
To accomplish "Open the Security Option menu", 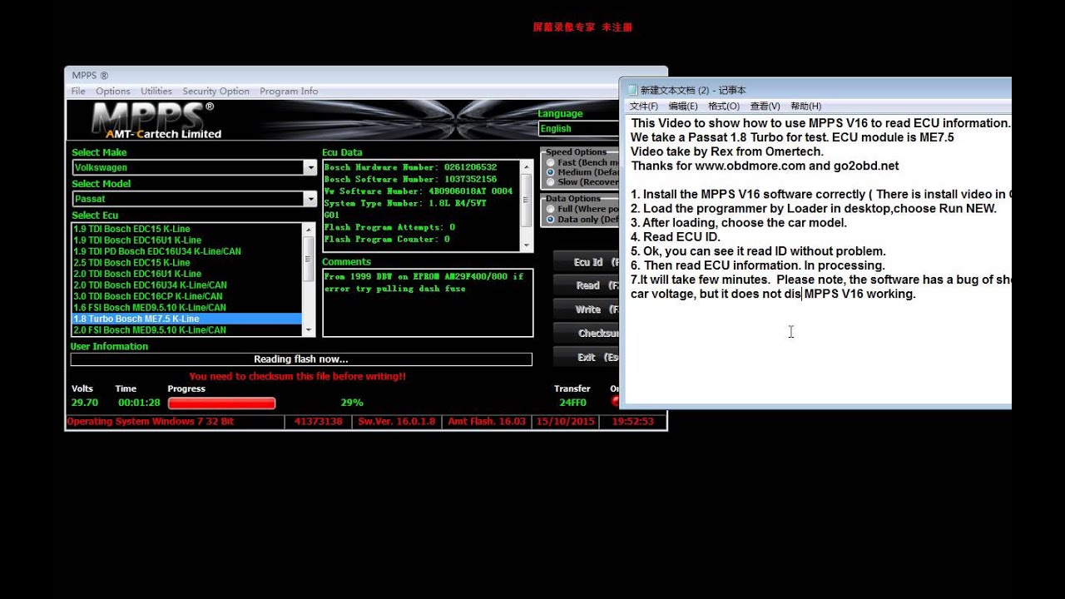I will 215,92.
